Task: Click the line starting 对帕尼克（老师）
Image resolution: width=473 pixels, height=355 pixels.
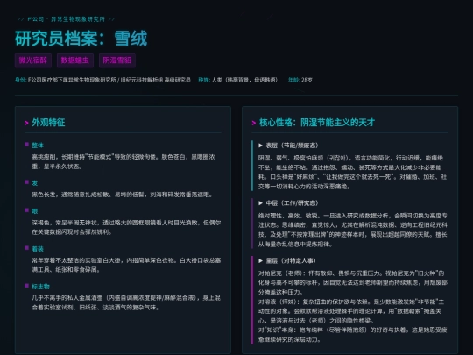Action: tap(353, 282)
